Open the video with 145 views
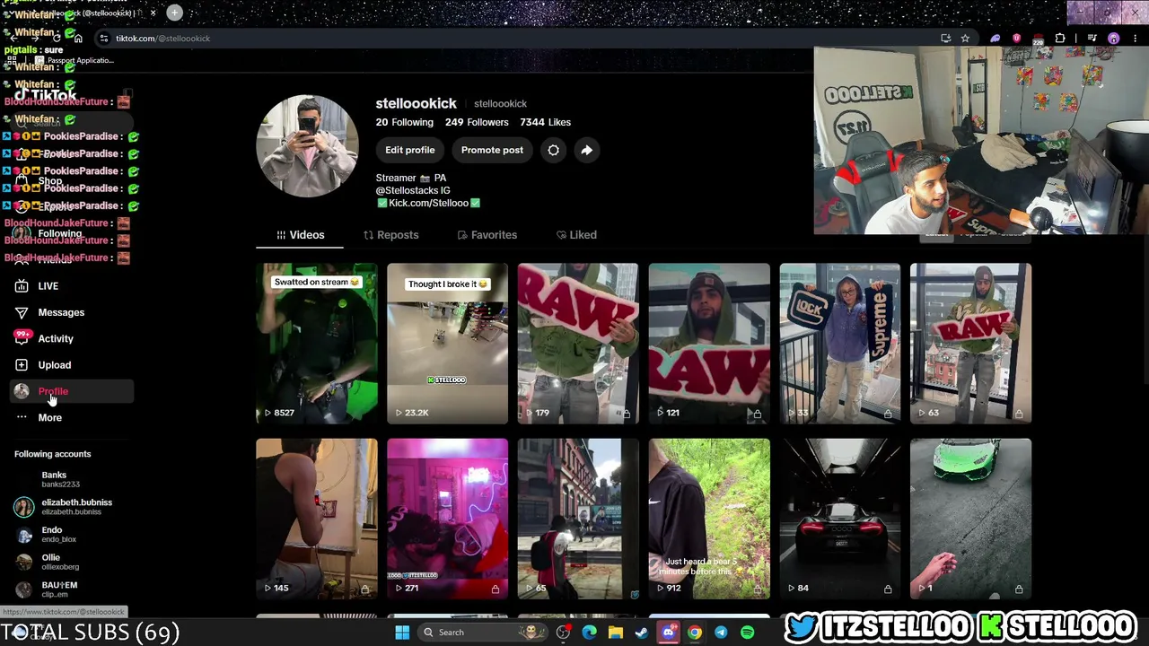 tap(317, 519)
